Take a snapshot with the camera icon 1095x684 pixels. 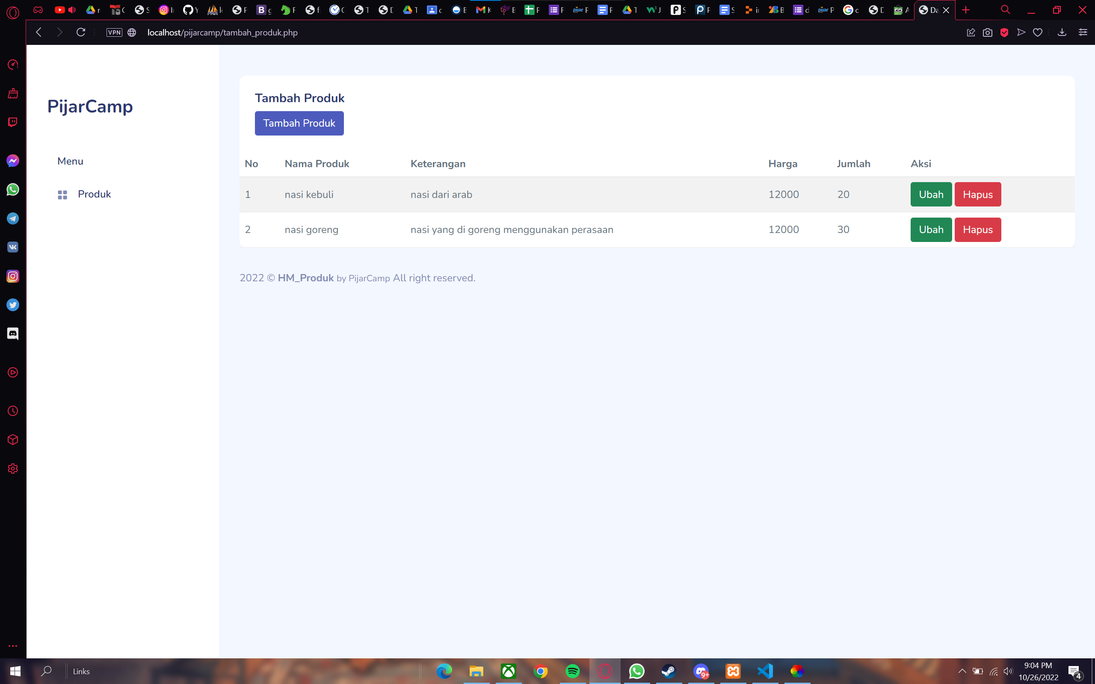point(987,32)
